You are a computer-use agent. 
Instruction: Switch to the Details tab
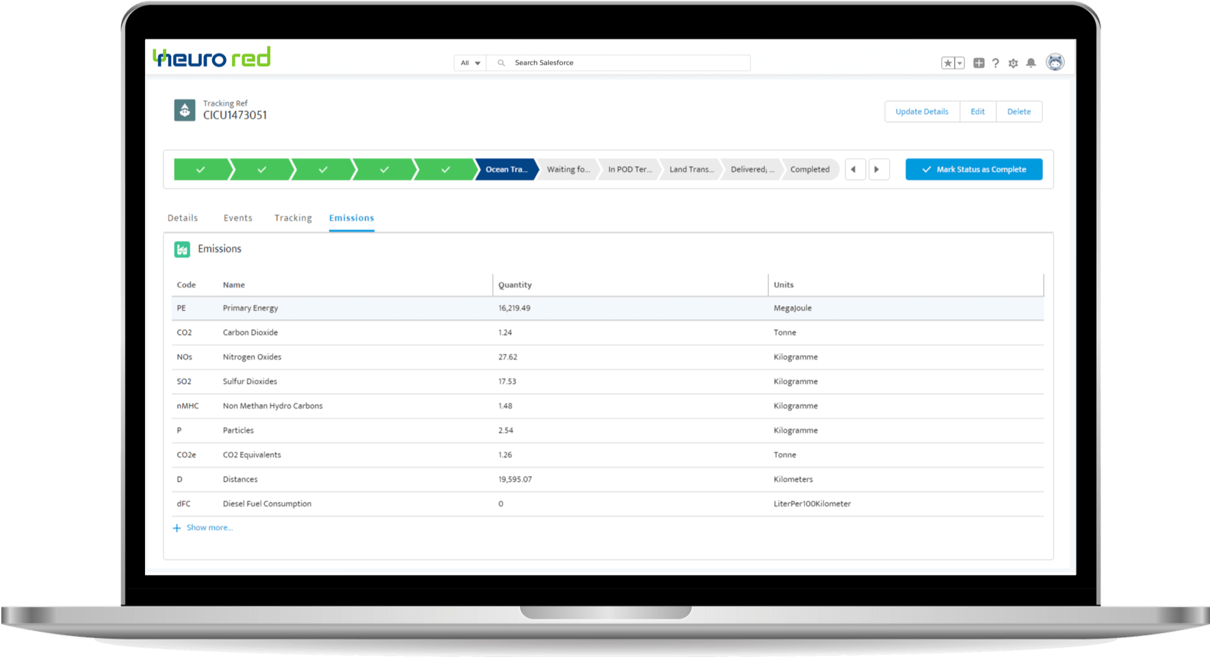coord(183,218)
